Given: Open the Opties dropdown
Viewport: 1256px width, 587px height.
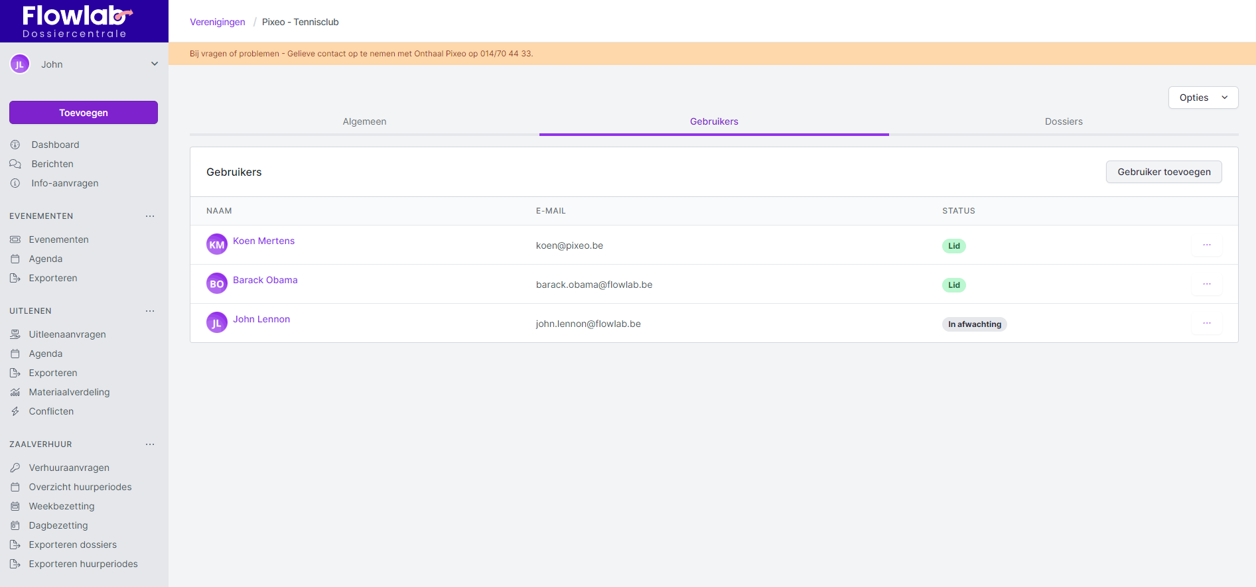Looking at the screenshot, I should 1202,98.
